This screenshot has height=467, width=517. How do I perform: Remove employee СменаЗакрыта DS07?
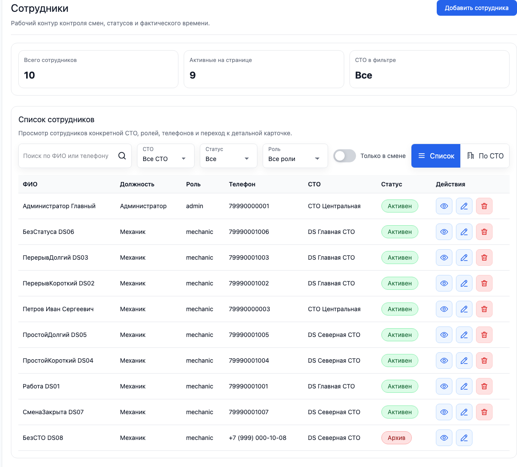click(x=484, y=412)
